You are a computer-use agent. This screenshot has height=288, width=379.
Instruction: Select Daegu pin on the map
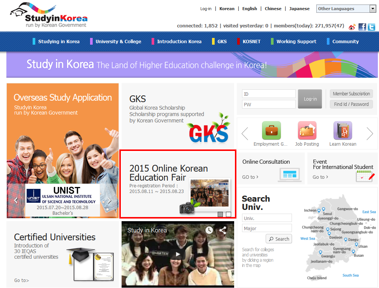tap(346, 240)
